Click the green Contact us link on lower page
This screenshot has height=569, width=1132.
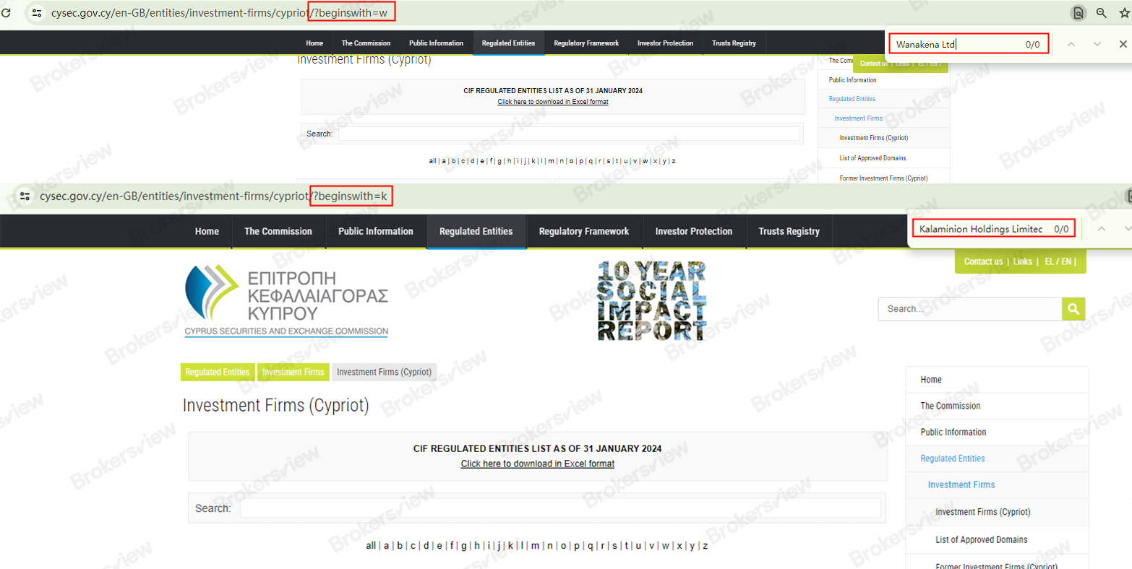[x=983, y=261]
